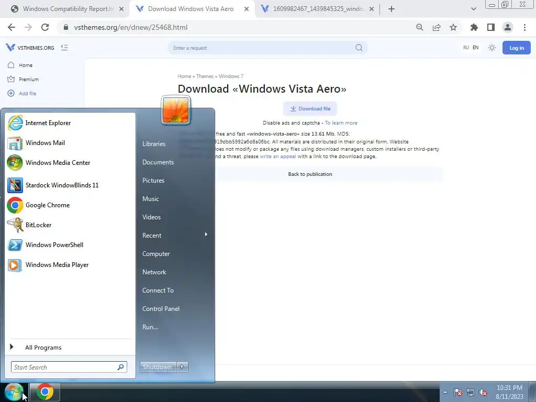The height and width of the screenshot is (402, 536).
Task: Bookmark this page with star icon
Action: pos(453,27)
